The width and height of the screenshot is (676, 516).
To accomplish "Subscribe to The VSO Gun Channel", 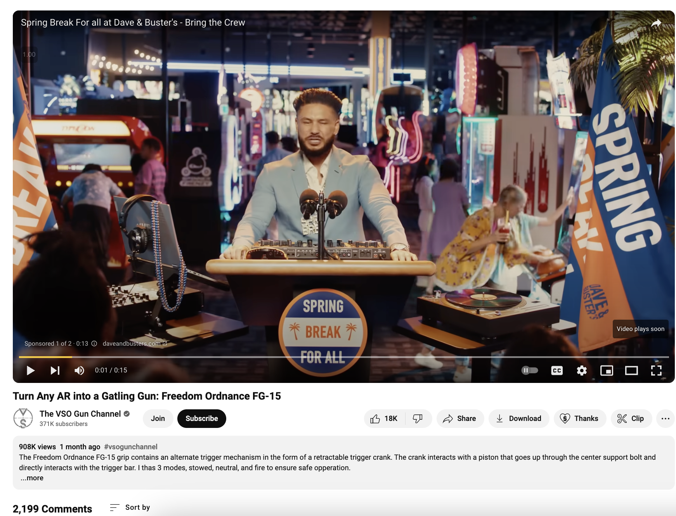I will pyautogui.click(x=201, y=419).
